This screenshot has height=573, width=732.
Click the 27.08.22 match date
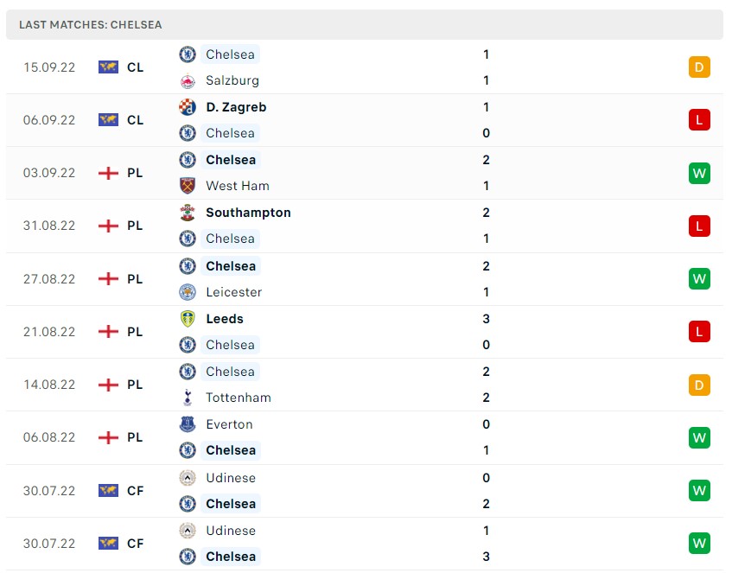[49, 279]
